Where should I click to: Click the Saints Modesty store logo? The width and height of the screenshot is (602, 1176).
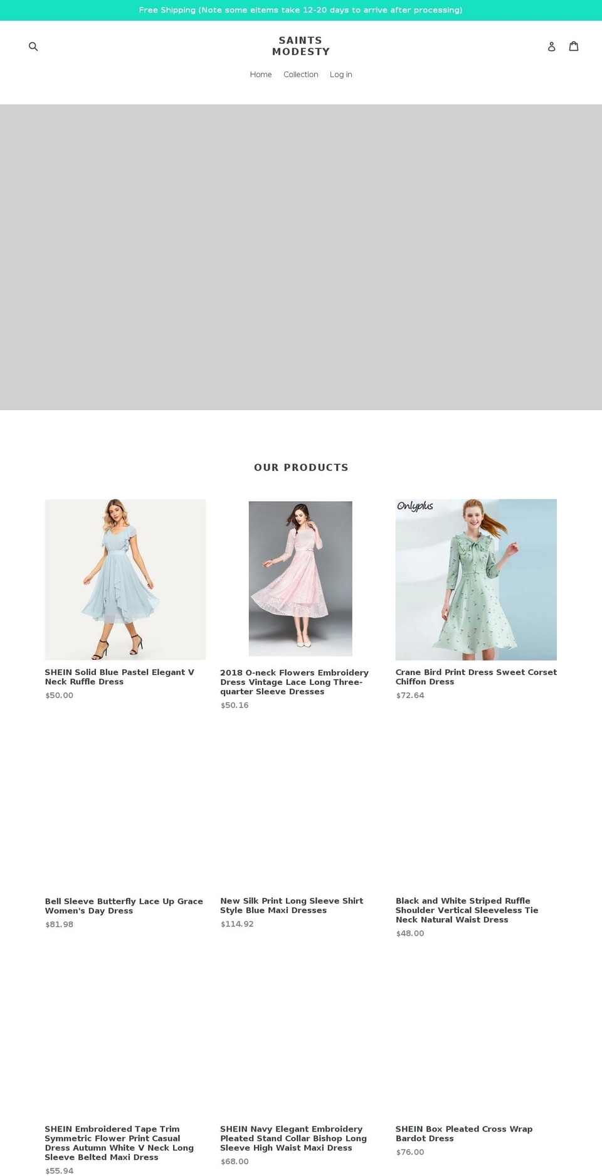(301, 46)
